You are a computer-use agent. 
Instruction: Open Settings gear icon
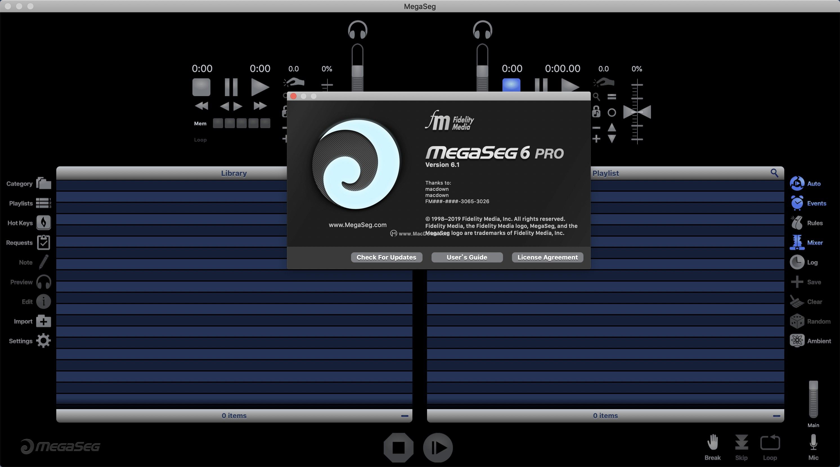[x=43, y=341]
